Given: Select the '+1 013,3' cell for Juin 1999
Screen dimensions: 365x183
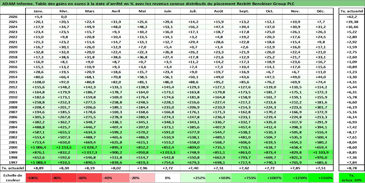Looking at the screenshot, I should (167, 152).
